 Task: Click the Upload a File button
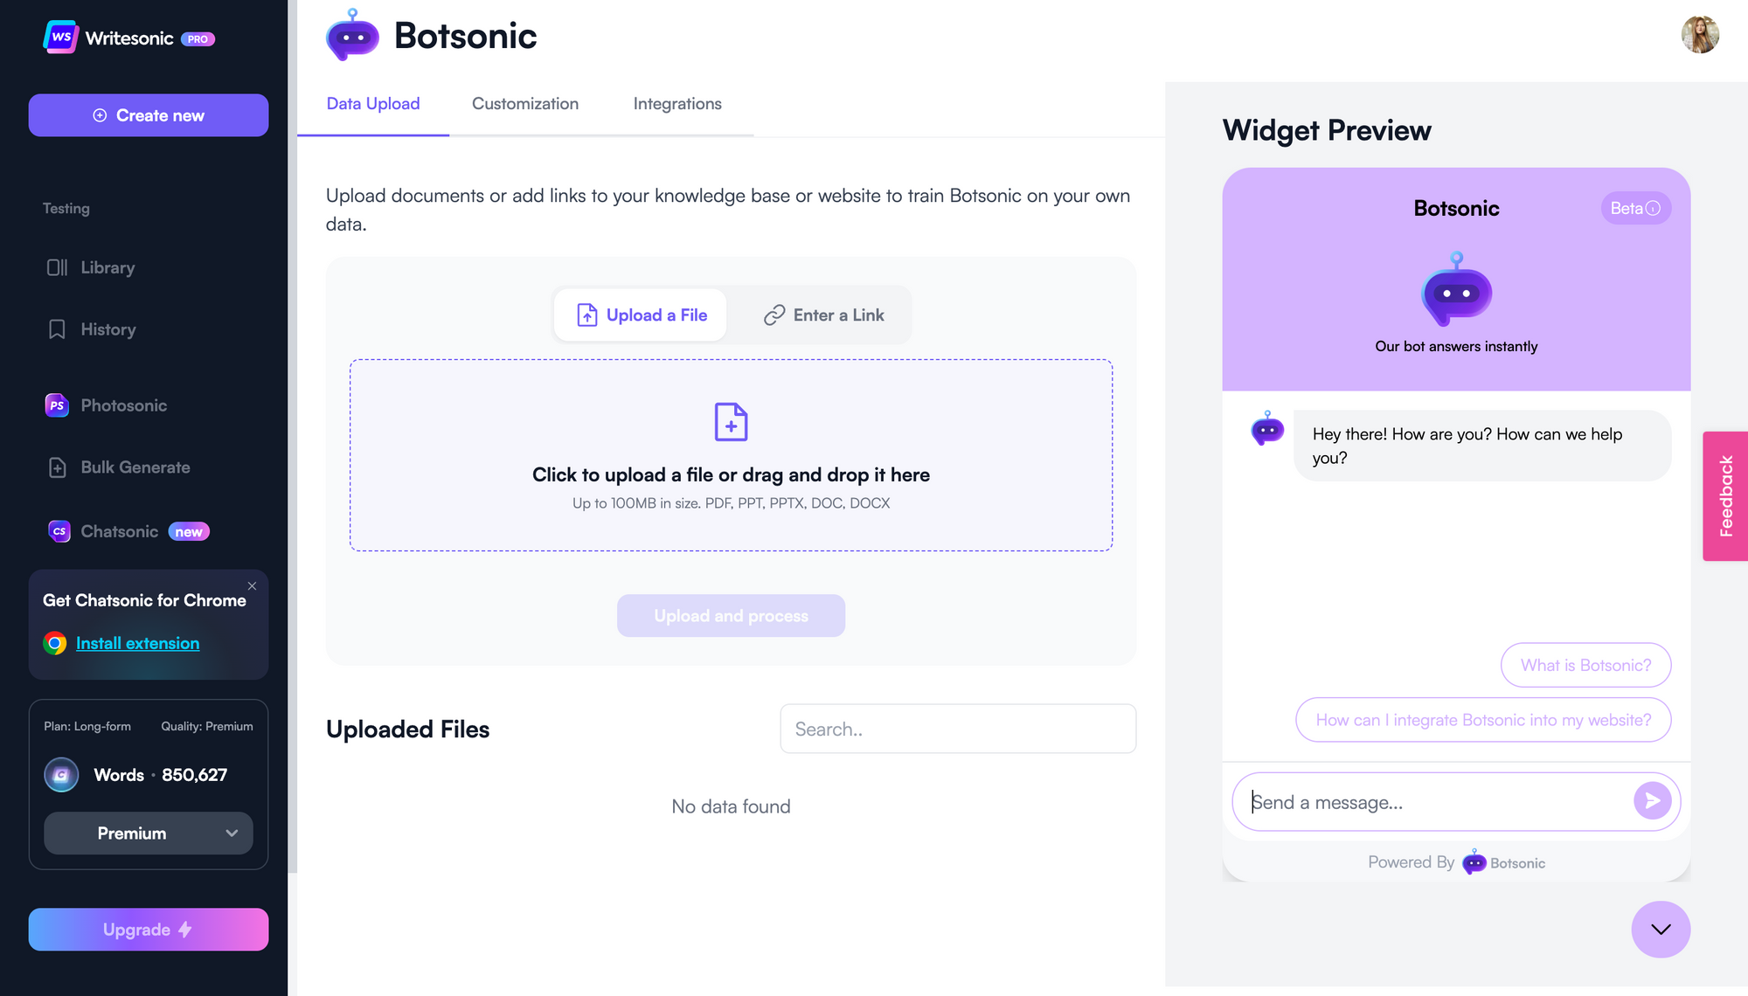pyautogui.click(x=642, y=313)
